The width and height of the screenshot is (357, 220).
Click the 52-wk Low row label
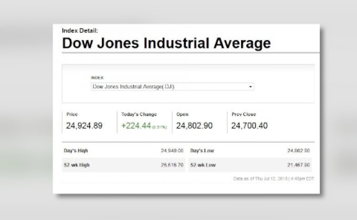203,165
